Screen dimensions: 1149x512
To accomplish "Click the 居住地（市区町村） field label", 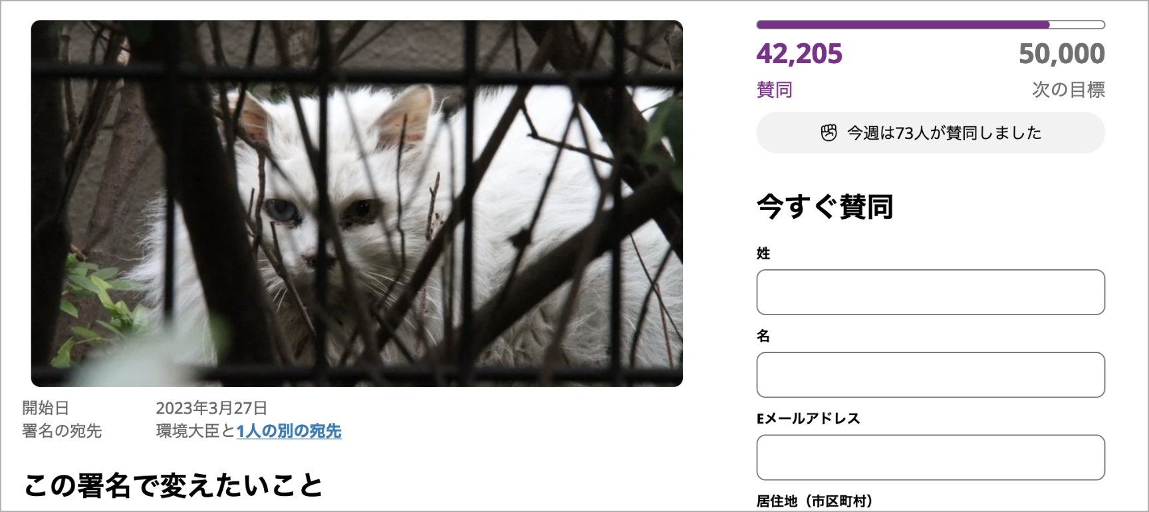I will click(815, 501).
